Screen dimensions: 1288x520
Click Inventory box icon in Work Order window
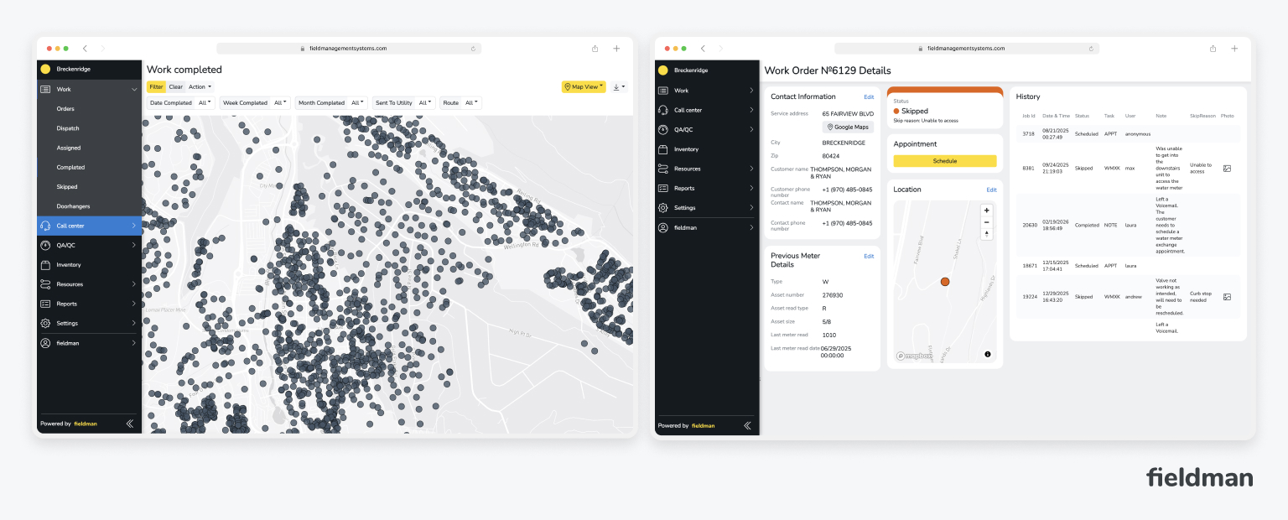pos(663,149)
